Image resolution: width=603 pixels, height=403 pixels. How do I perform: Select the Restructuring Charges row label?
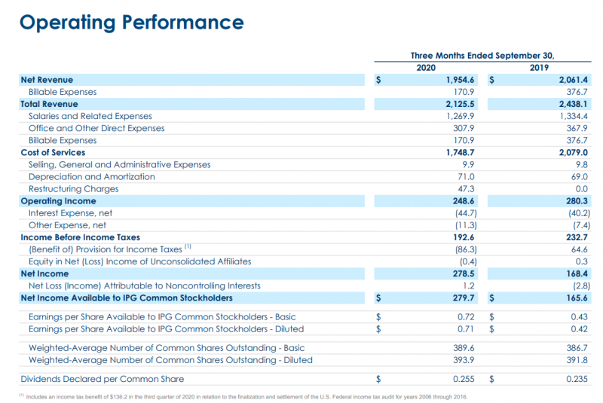[x=73, y=189]
